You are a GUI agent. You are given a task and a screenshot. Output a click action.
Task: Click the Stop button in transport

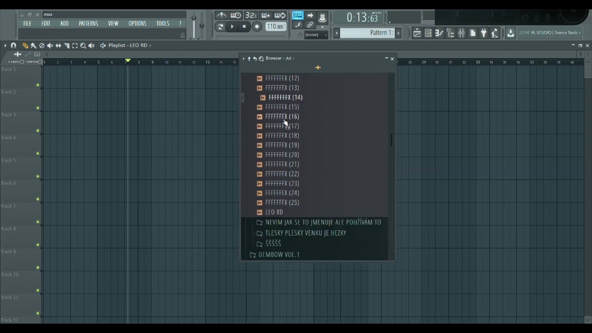[x=244, y=27]
